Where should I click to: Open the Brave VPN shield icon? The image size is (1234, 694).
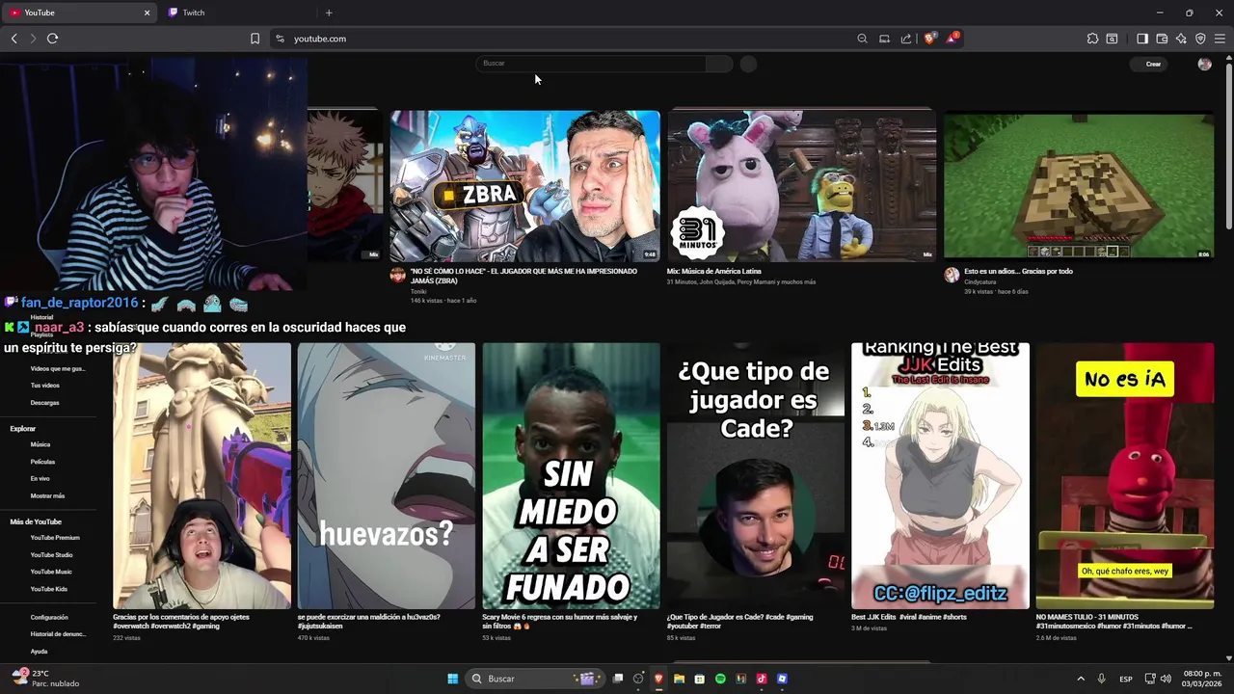click(x=1200, y=39)
